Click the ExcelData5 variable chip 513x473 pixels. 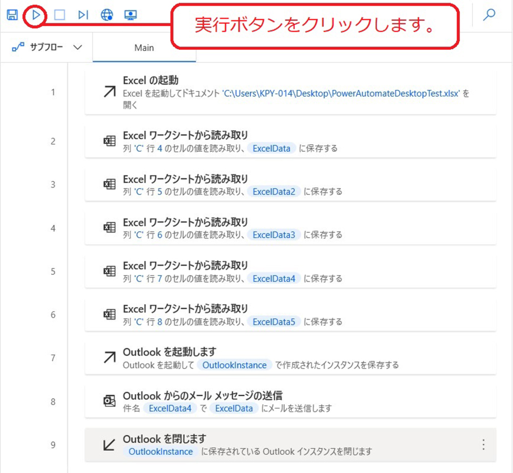pyautogui.click(x=274, y=322)
